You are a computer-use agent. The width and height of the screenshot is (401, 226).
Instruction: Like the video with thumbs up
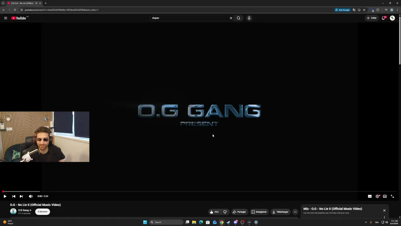214,212
